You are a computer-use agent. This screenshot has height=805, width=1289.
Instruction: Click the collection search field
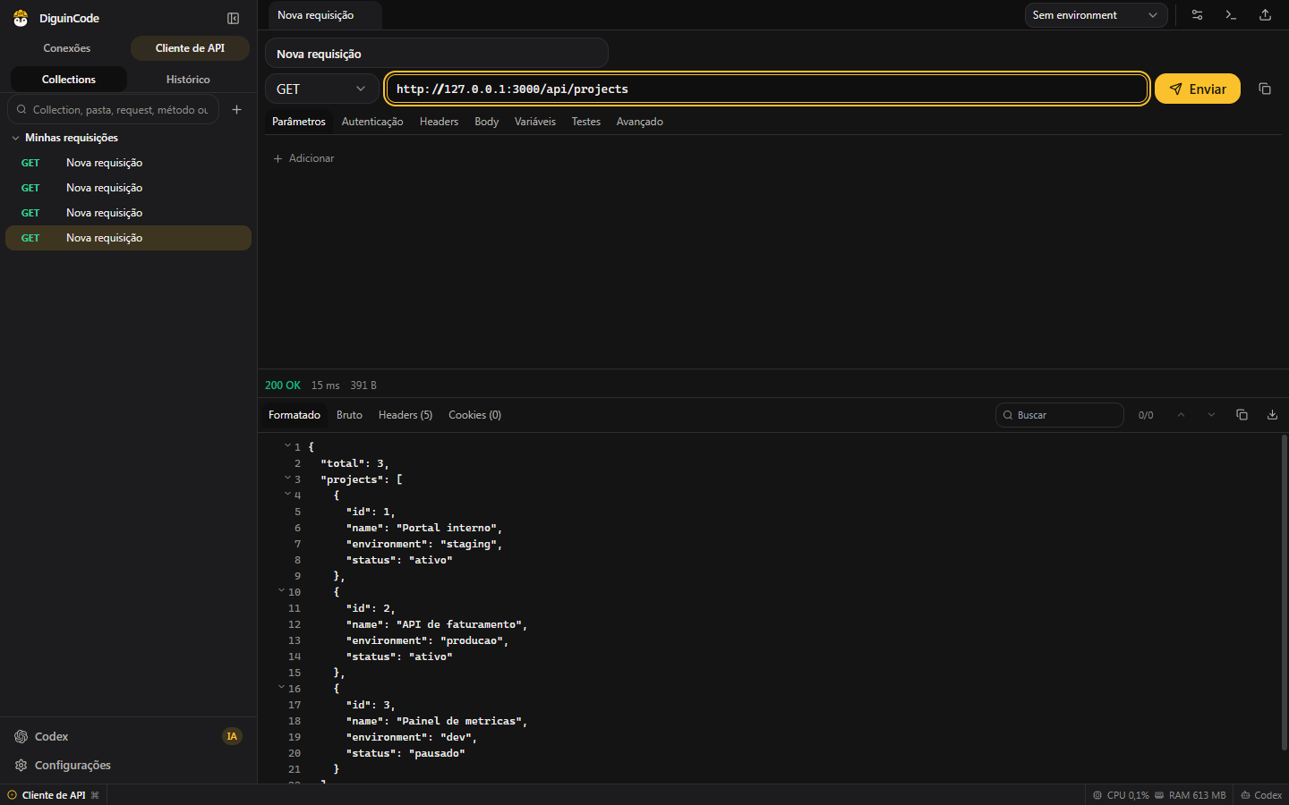[x=113, y=109]
